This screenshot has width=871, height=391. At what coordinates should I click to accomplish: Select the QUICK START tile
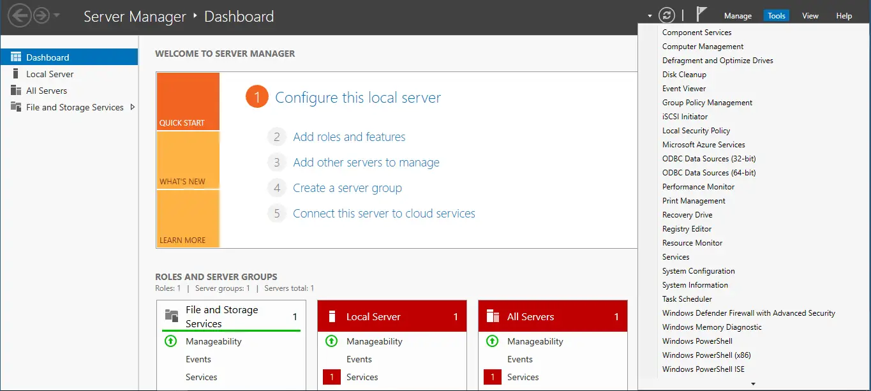[x=188, y=102]
